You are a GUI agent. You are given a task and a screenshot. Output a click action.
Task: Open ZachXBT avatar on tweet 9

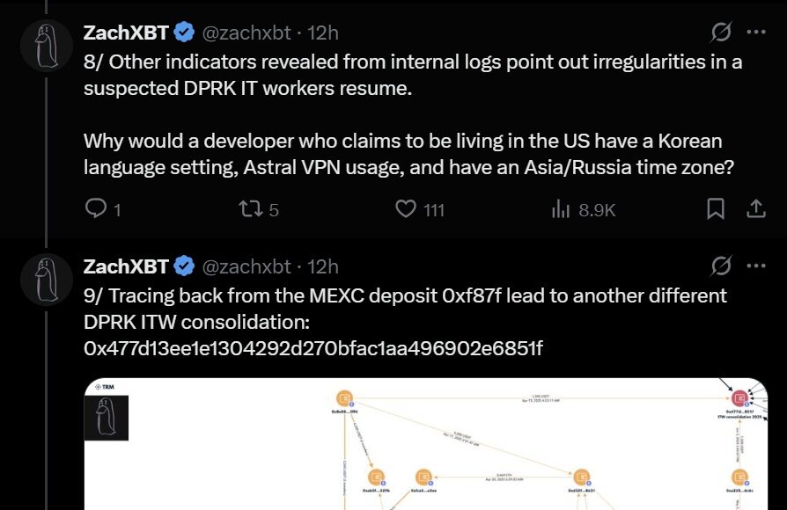tap(46, 280)
